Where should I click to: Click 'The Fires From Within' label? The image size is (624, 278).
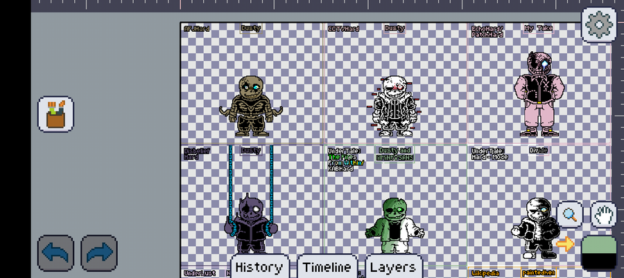click(345, 160)
